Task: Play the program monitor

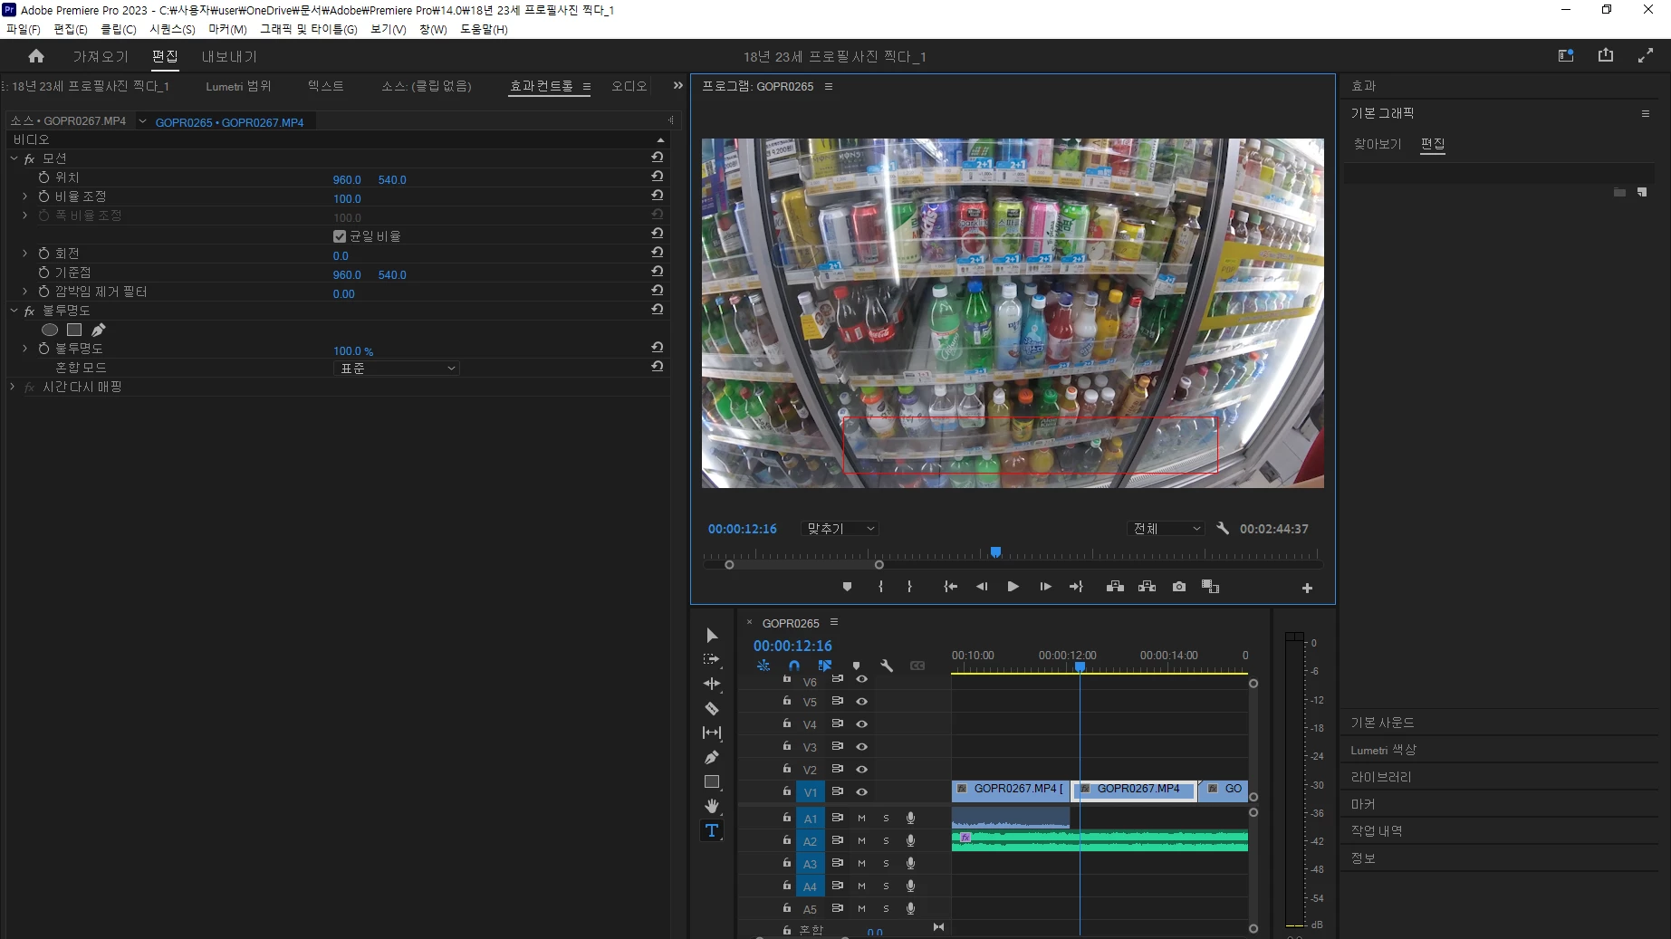Action: 1013,587
